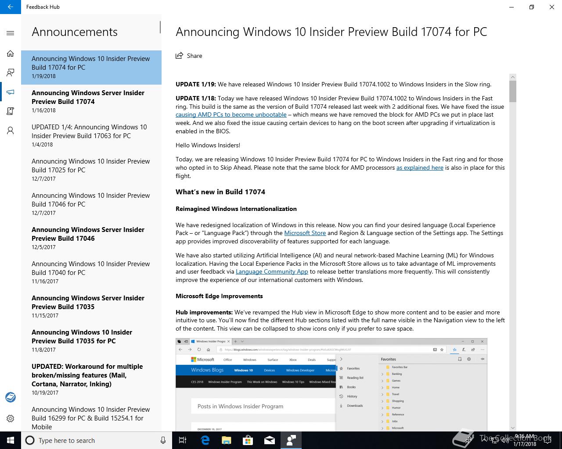Open the Home page in sidebar
This screenshot has height=449, width=562.
(11, 53)
